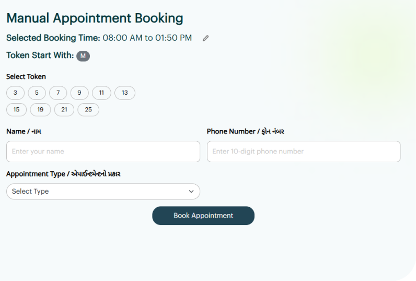Click the Appointment Type dropdown chevron arrow
The image size is (416, 281).
click(191, 192)
